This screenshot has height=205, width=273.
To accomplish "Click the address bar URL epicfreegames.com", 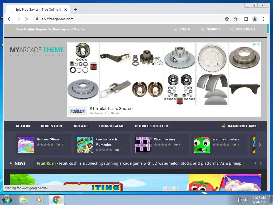I will click(x=58, y=19).
